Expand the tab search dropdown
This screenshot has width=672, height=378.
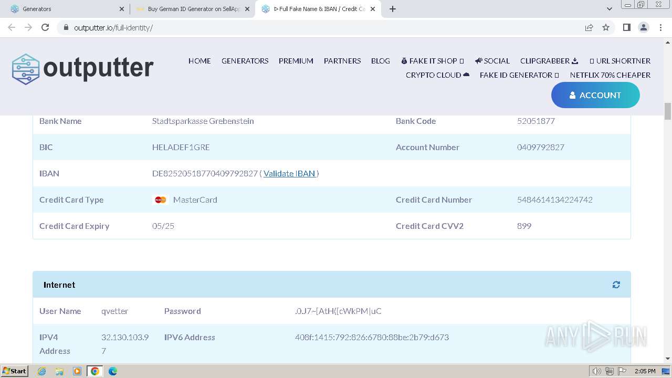tap(609, 9)
